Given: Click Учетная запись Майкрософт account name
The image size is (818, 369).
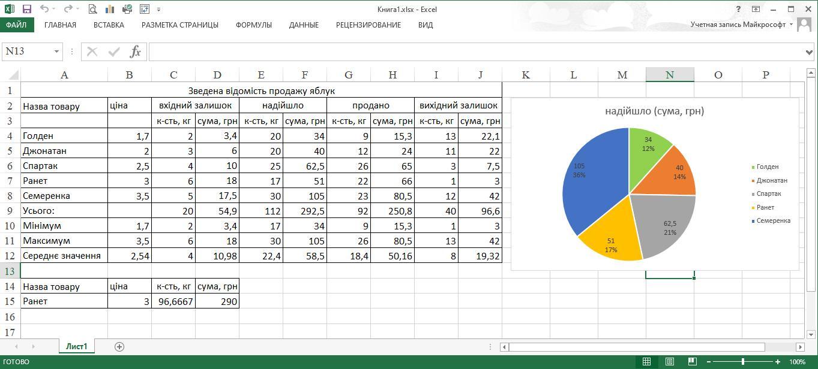Looking at the screenshot, I should (738, 25).
